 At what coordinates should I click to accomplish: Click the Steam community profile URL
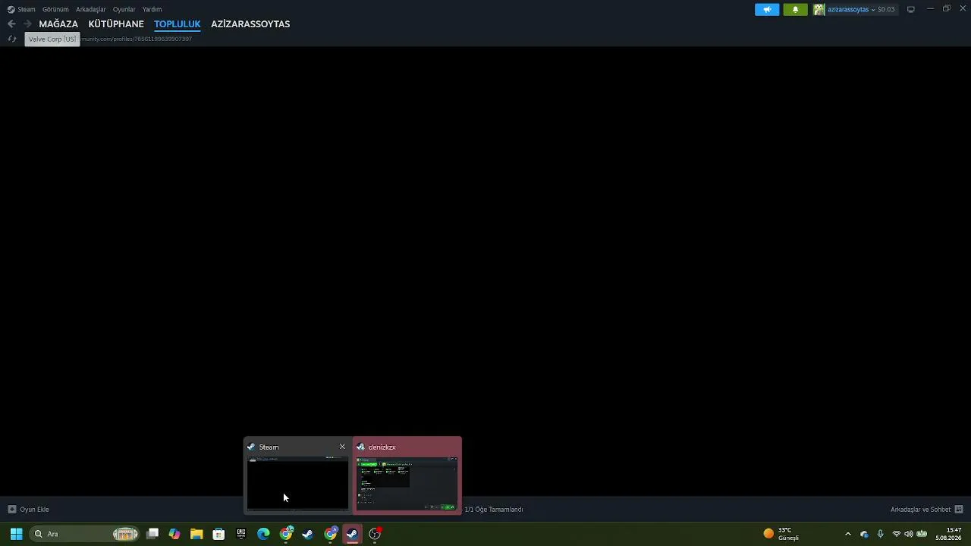pos(137,39)
